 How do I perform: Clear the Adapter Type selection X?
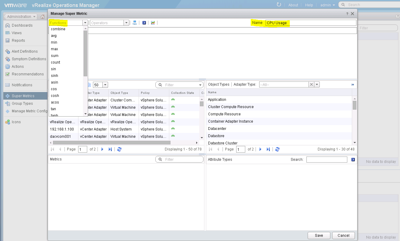coord(311,84)
